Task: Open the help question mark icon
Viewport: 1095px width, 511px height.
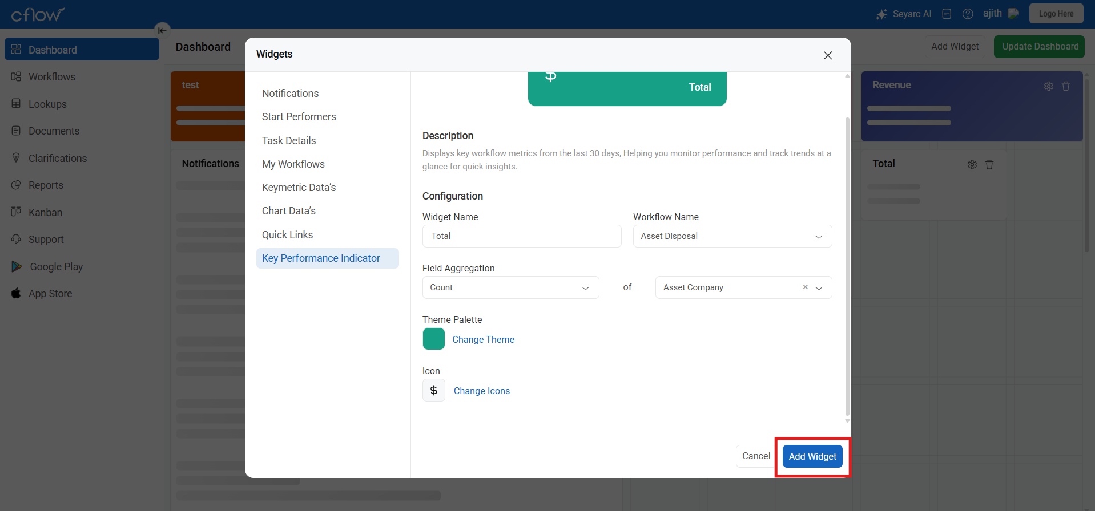Action: pos(968,14)
